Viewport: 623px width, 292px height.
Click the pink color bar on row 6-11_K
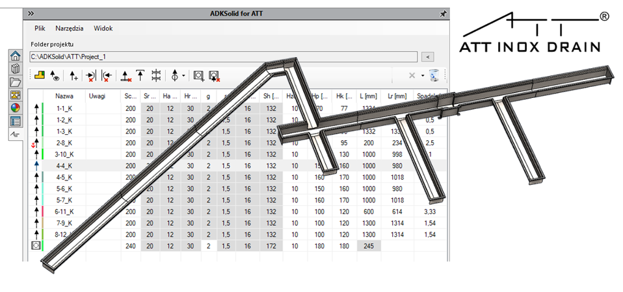pyautogui.click(x=43, y=212)
